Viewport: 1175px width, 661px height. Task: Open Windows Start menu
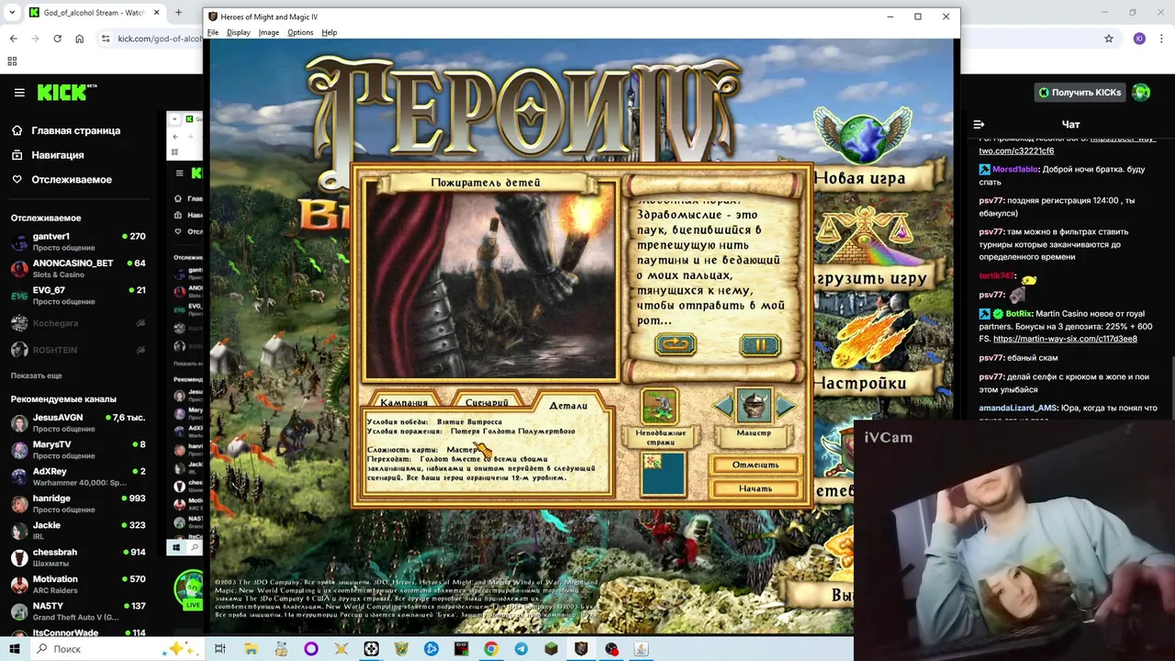14,649
